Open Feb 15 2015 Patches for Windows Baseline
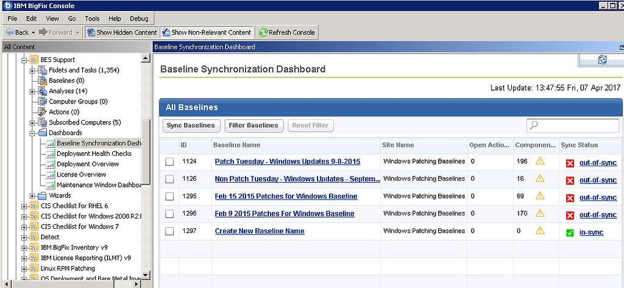Viewport: 624px width, 288px height. click(286, 196)
